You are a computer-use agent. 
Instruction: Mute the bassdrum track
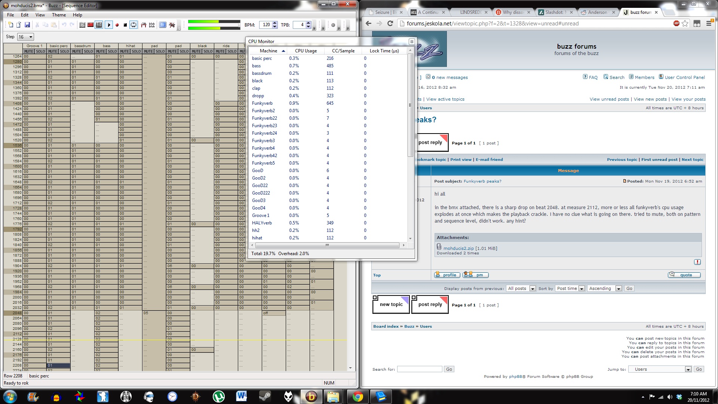(76, 51)
